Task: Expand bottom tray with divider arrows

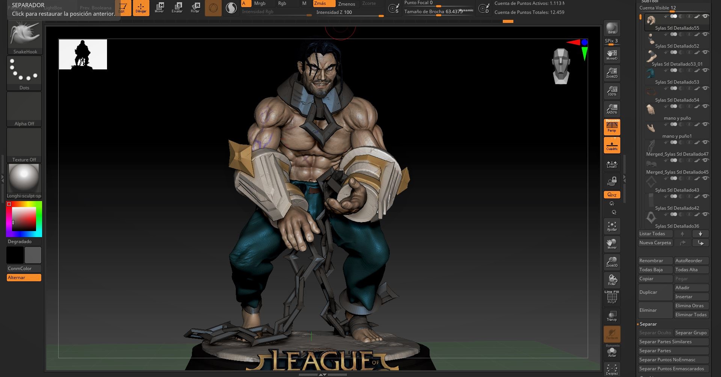Action: point(323,374)
